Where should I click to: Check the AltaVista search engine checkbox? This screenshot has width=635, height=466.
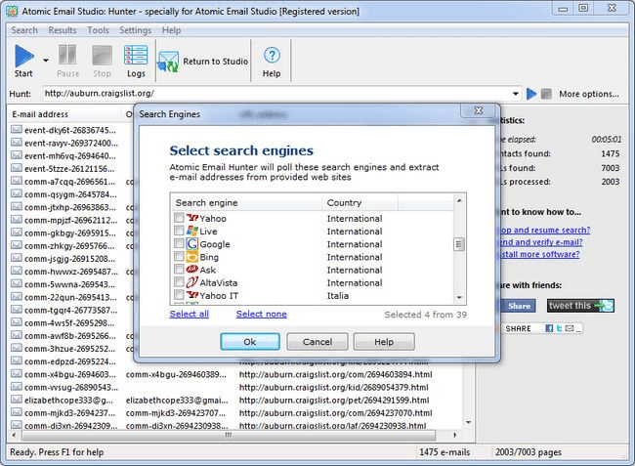pos(179,282)
